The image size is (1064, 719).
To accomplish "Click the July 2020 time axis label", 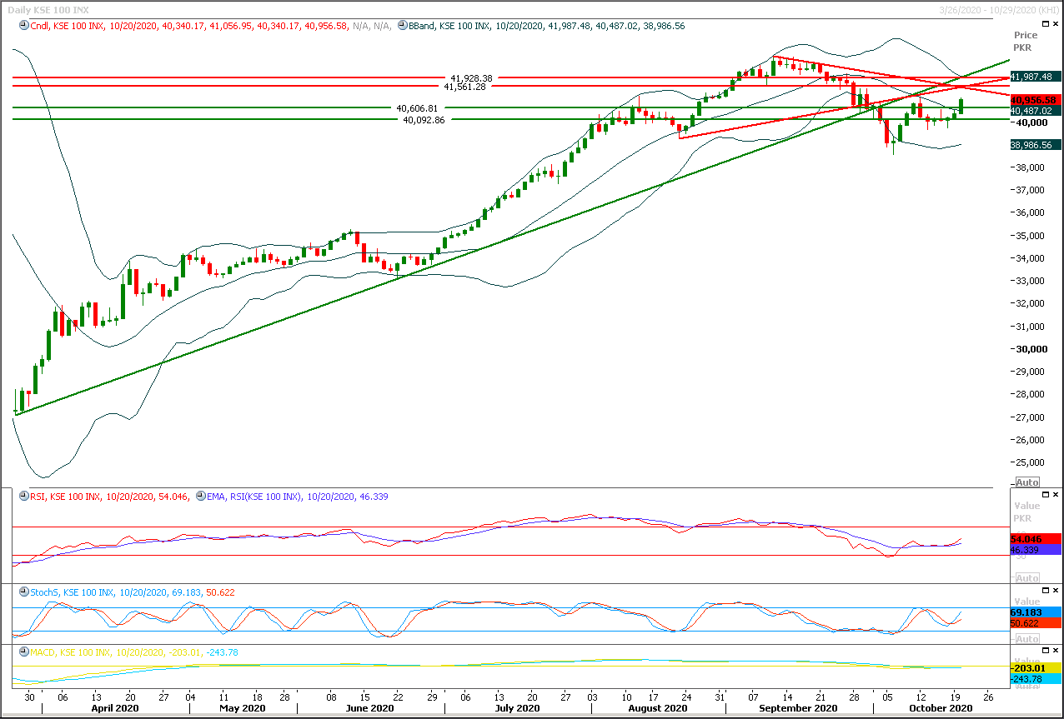I will coord(516,707).
